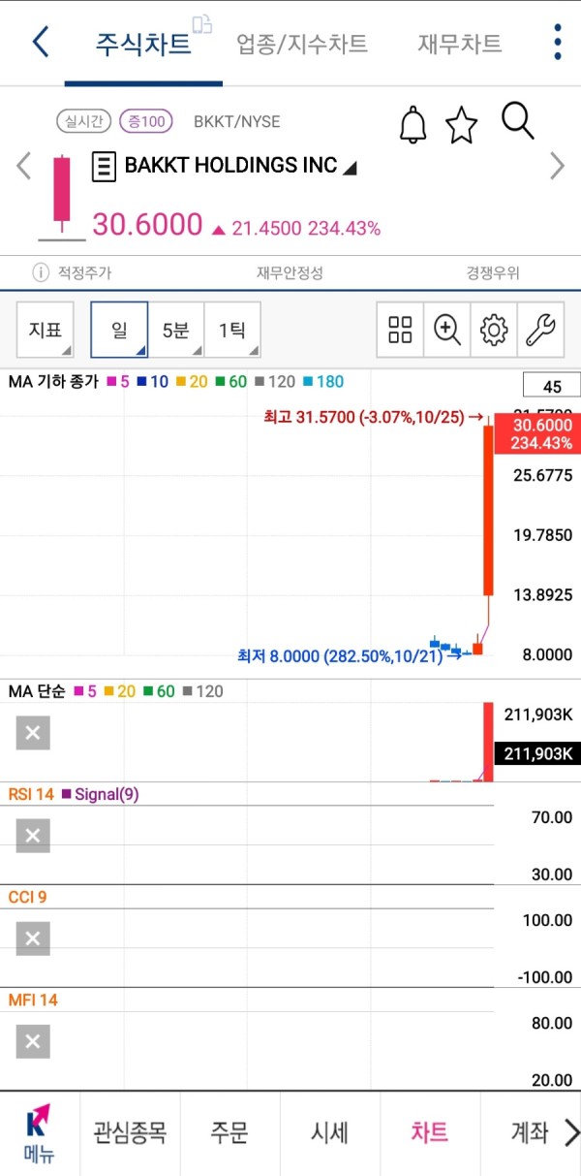The image size is (581, 1176).
Task: Open 차트 in bottom navigation
Action: (x=430, y=1132)
